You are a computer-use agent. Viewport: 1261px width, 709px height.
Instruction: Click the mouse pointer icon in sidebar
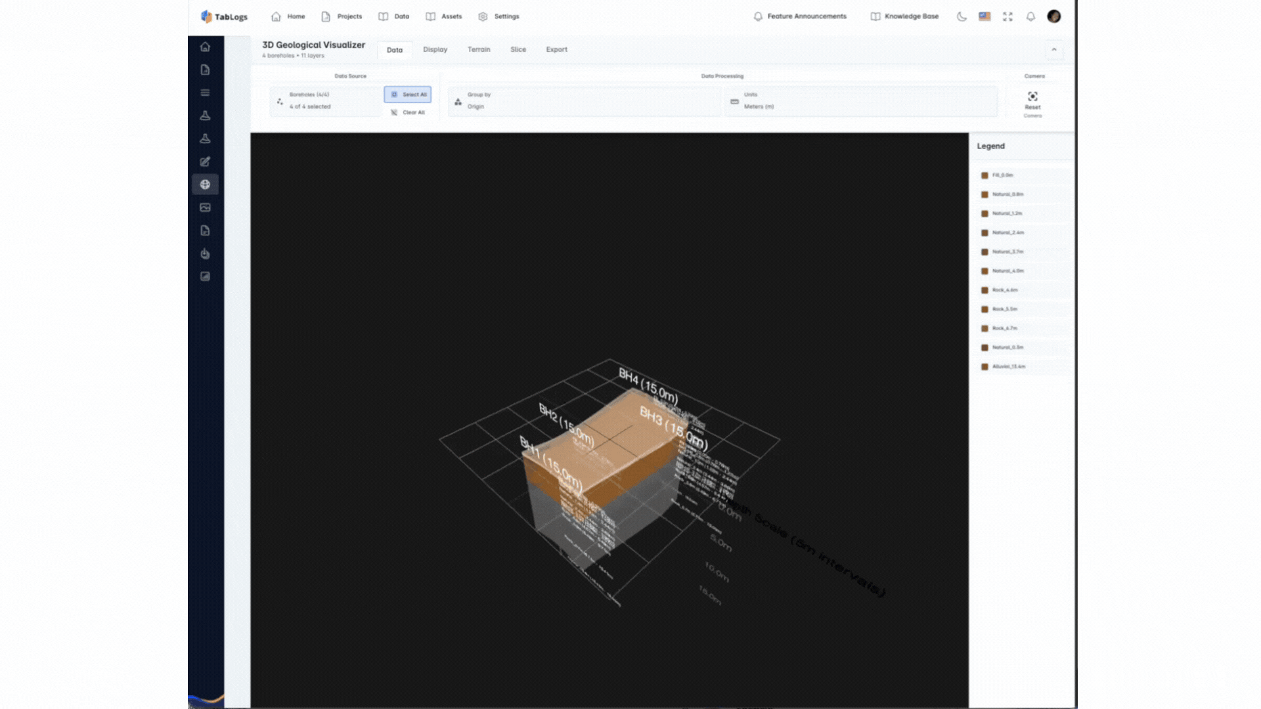click(205, 253)
